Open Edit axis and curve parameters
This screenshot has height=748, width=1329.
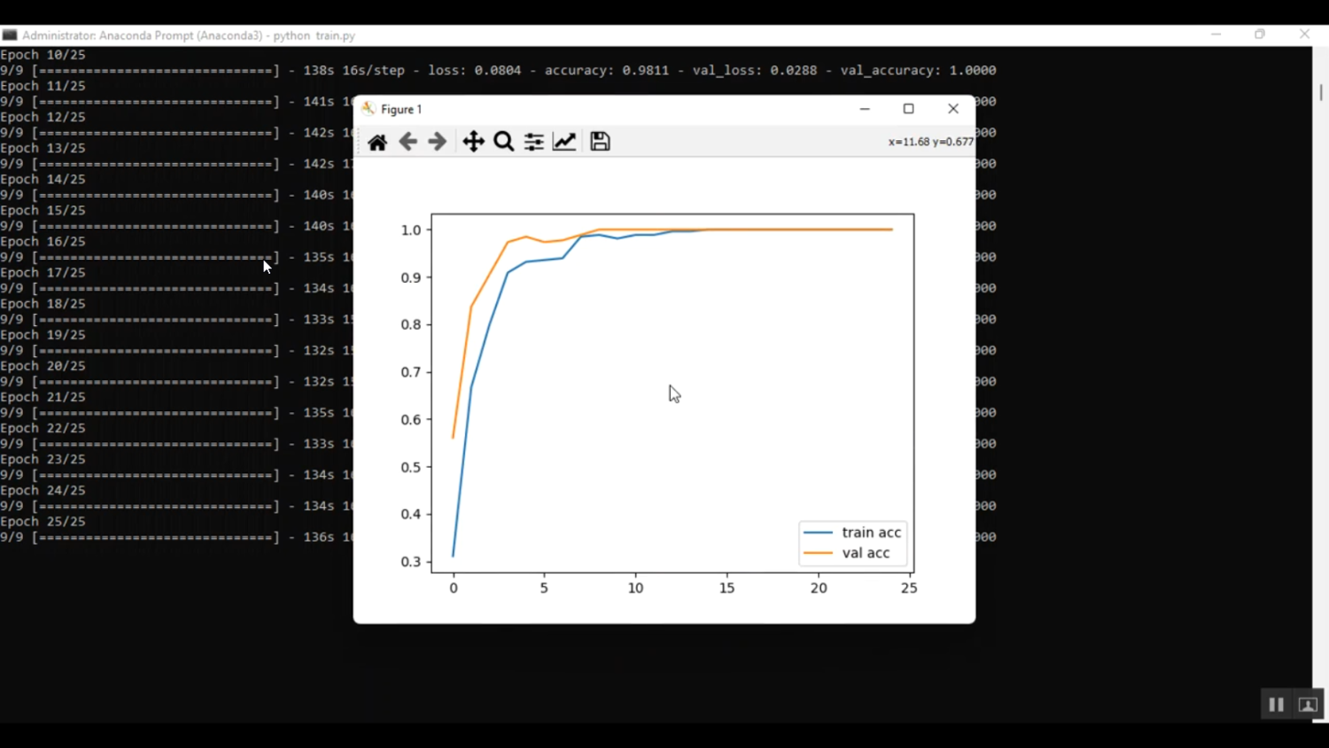click(x=564, y=142)
